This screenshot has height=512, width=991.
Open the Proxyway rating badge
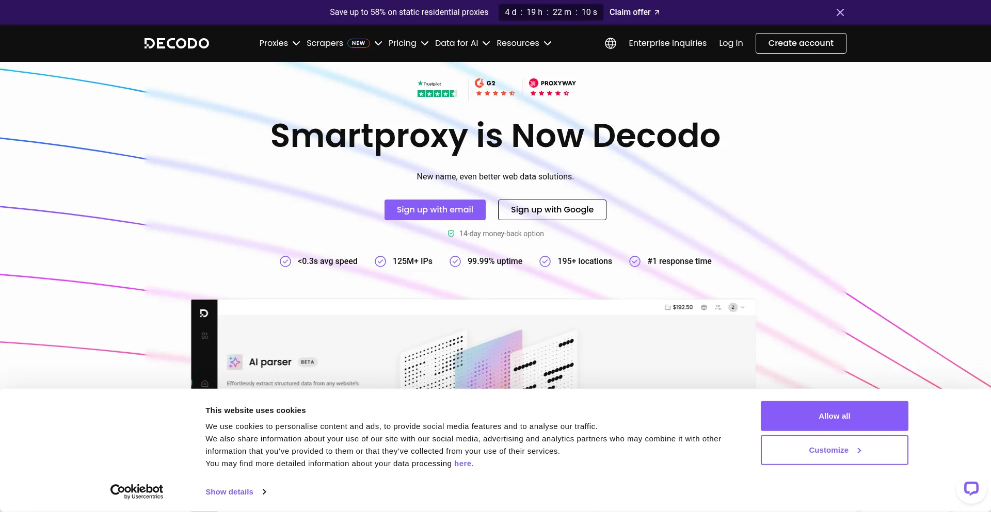pyautogui.click(x=552, y=88)
